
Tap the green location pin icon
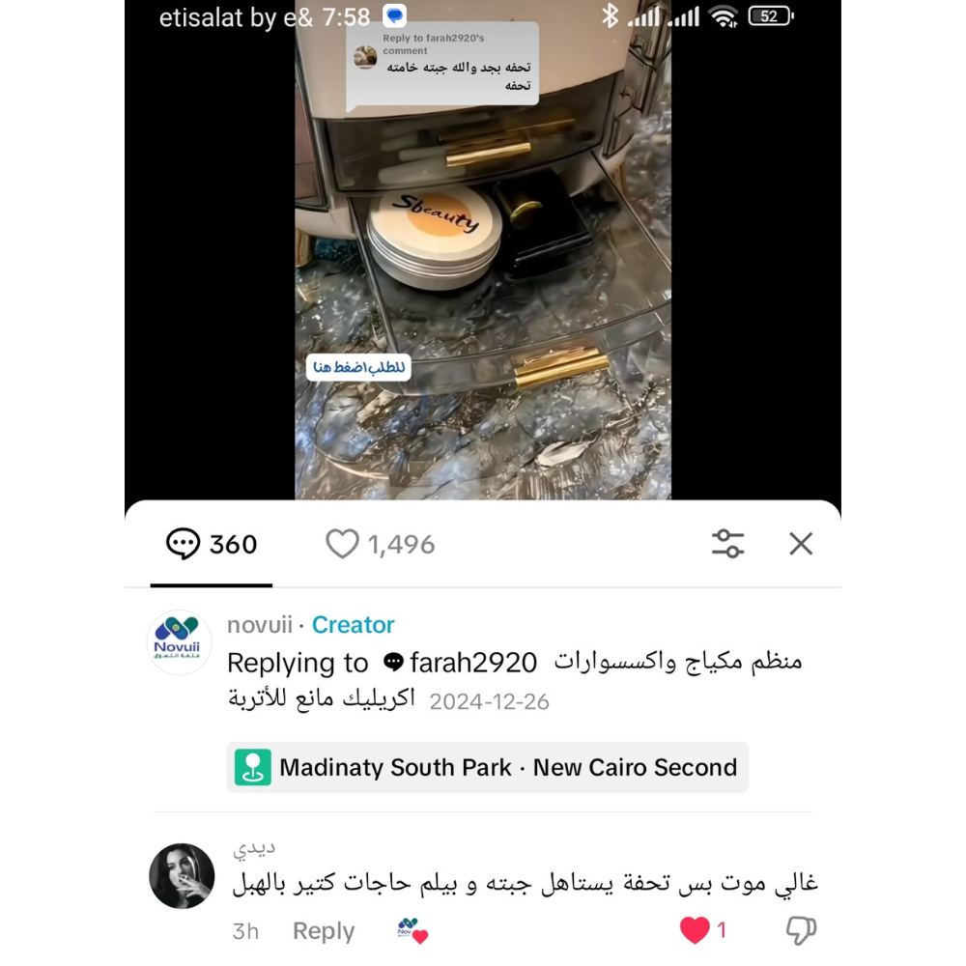point(252,768)
